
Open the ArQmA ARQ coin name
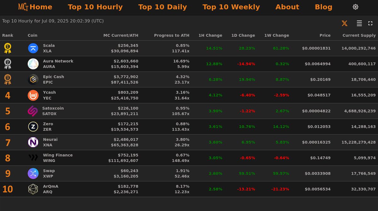pos(50,189)
